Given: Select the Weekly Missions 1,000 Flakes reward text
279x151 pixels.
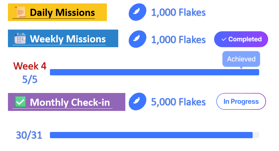Looking at the screenshot, I should [x=178, y=39].
